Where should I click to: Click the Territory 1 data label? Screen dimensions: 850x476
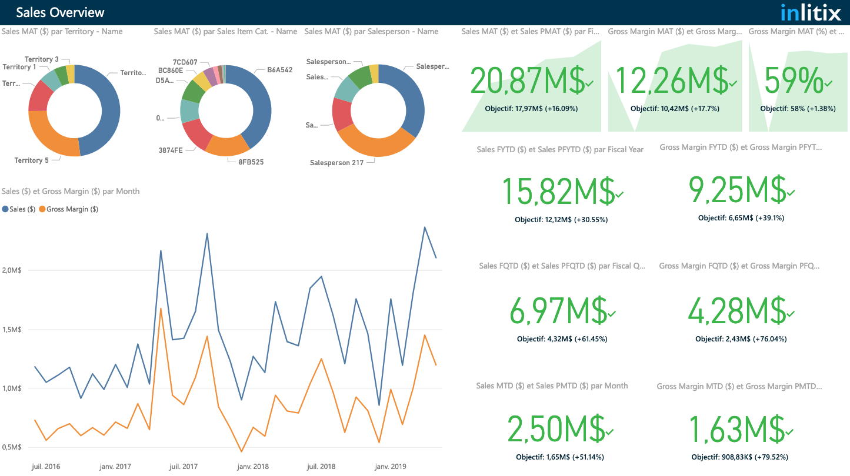(x=19, y=67)
